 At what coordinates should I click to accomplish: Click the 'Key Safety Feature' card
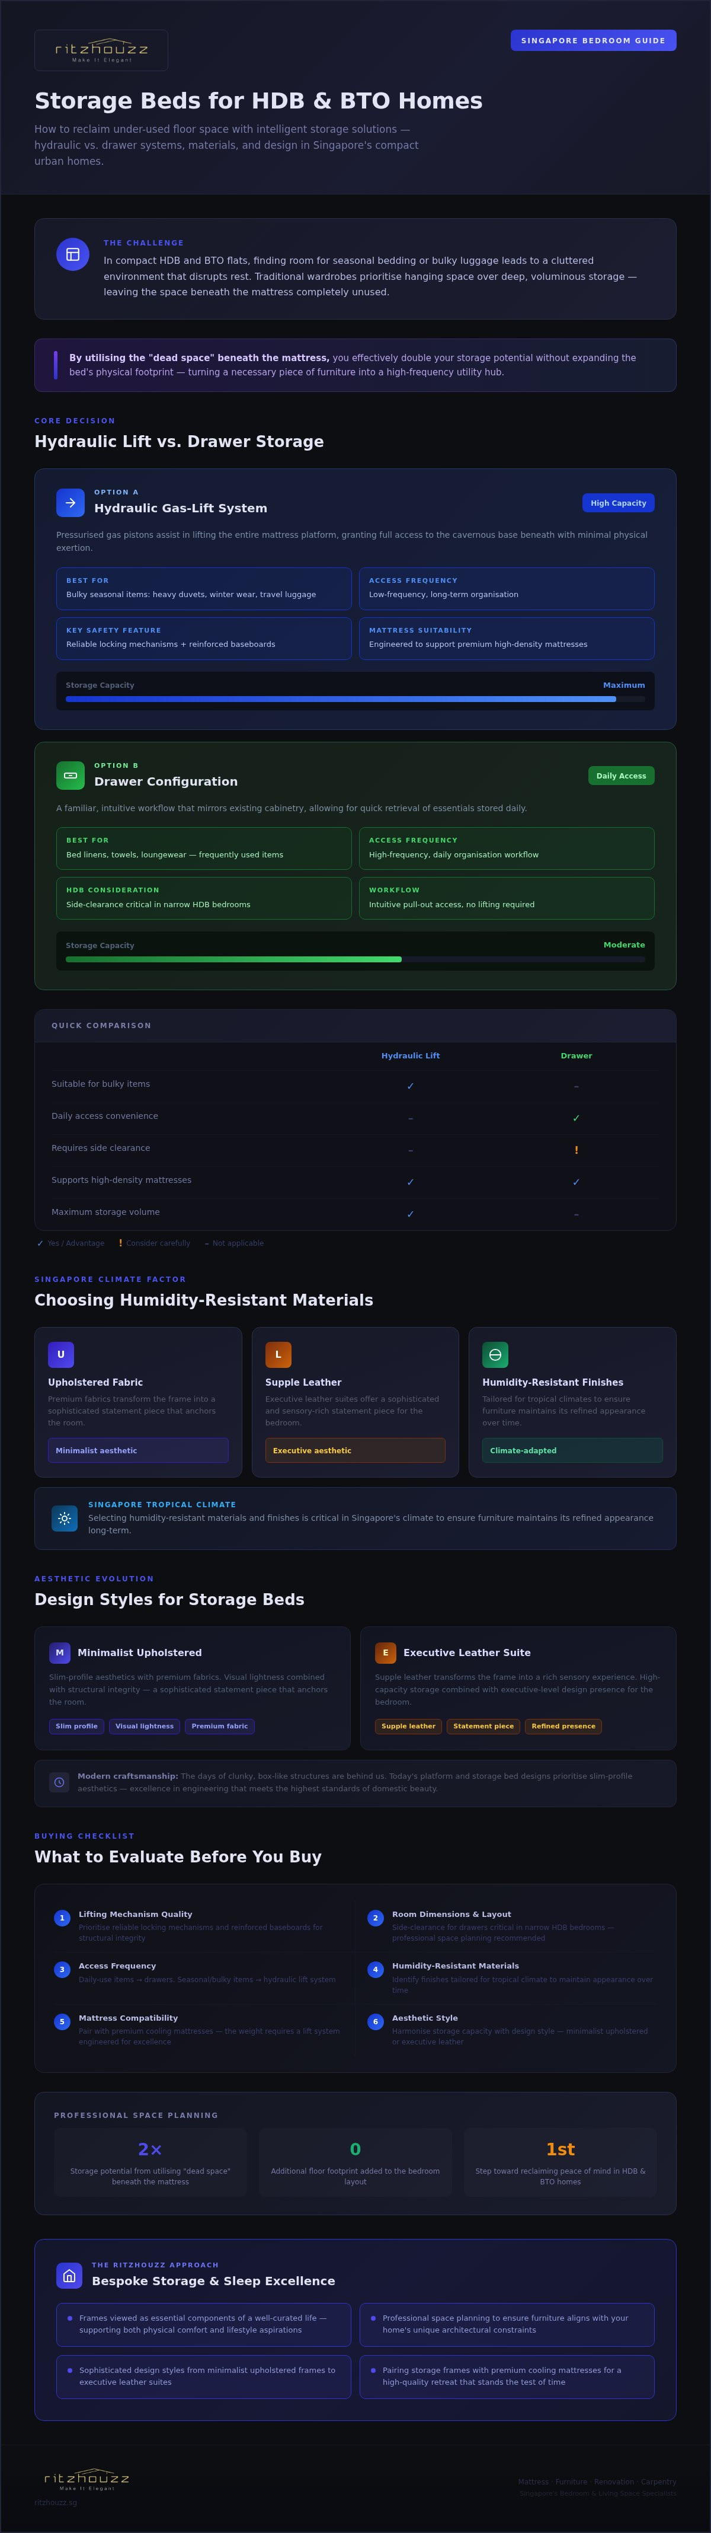(204, 638)
